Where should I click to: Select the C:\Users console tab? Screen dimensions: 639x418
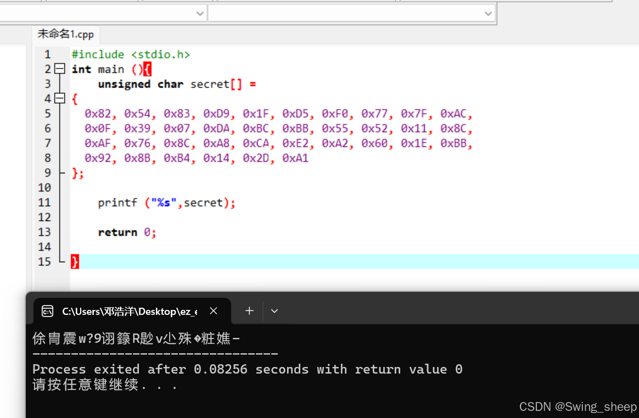[x=132, y=311]
